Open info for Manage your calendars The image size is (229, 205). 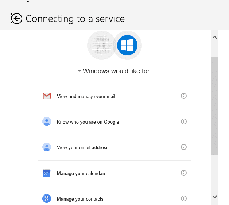coord(184,173)
